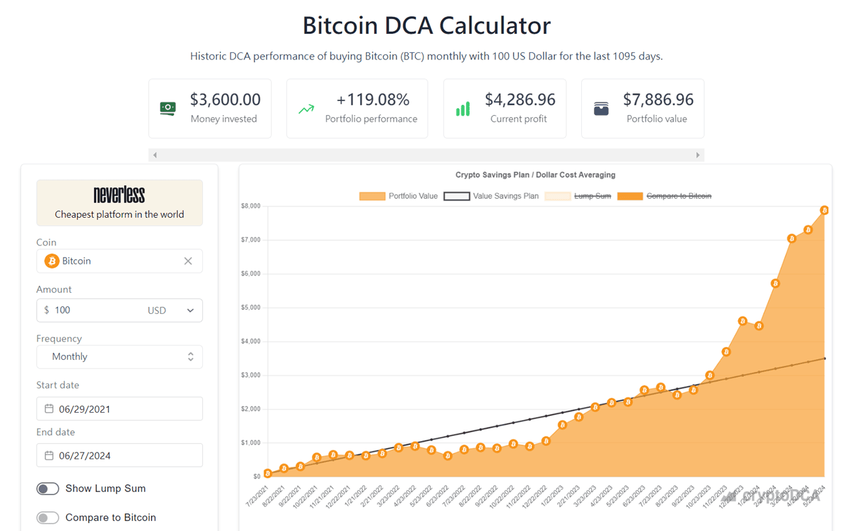Click the right arrow of stats scrollbar
This screenshot has height=531, width=841.
tap(698, 155)
